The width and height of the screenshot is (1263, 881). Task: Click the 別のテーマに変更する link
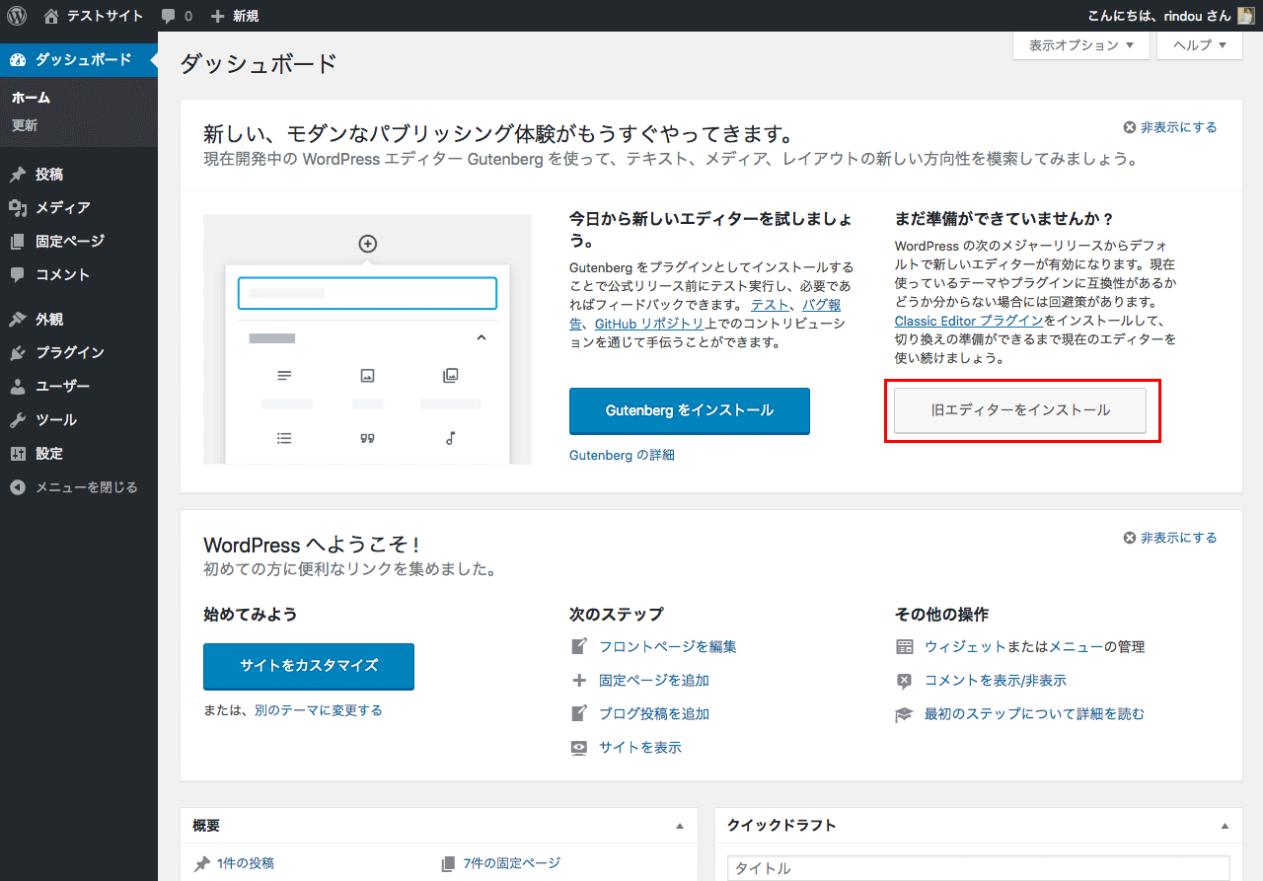[x=318, y=710]
